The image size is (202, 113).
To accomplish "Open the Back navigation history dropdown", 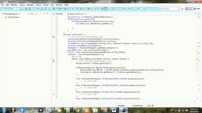I will coord(138,9).
